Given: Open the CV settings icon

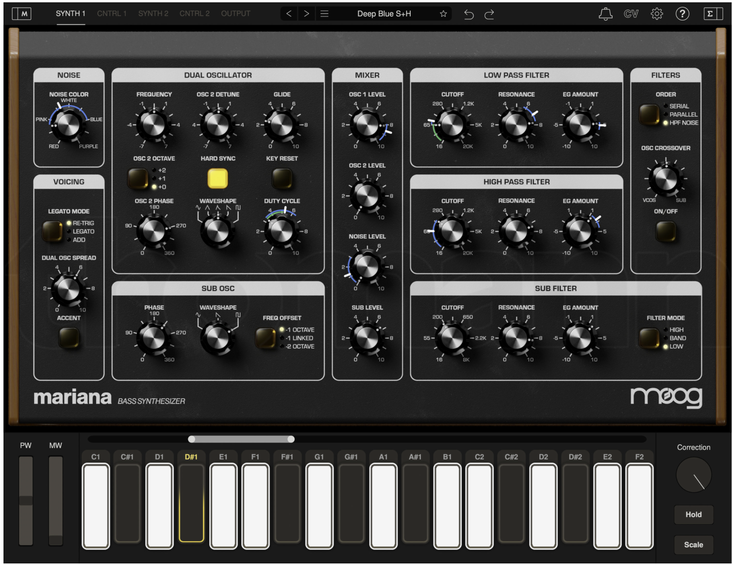Looking at the screenshot, I should click(631, 14).
